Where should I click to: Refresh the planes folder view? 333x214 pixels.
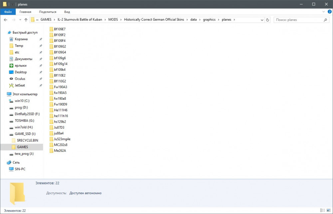coord(268,20)
